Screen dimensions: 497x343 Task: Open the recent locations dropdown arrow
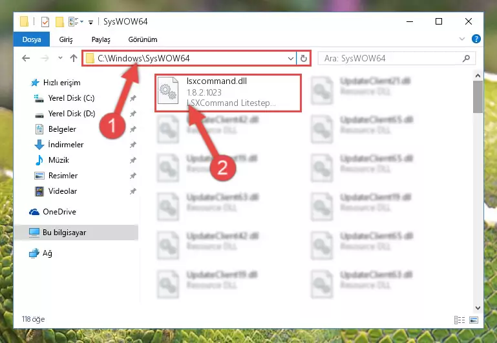click(60, 58)
